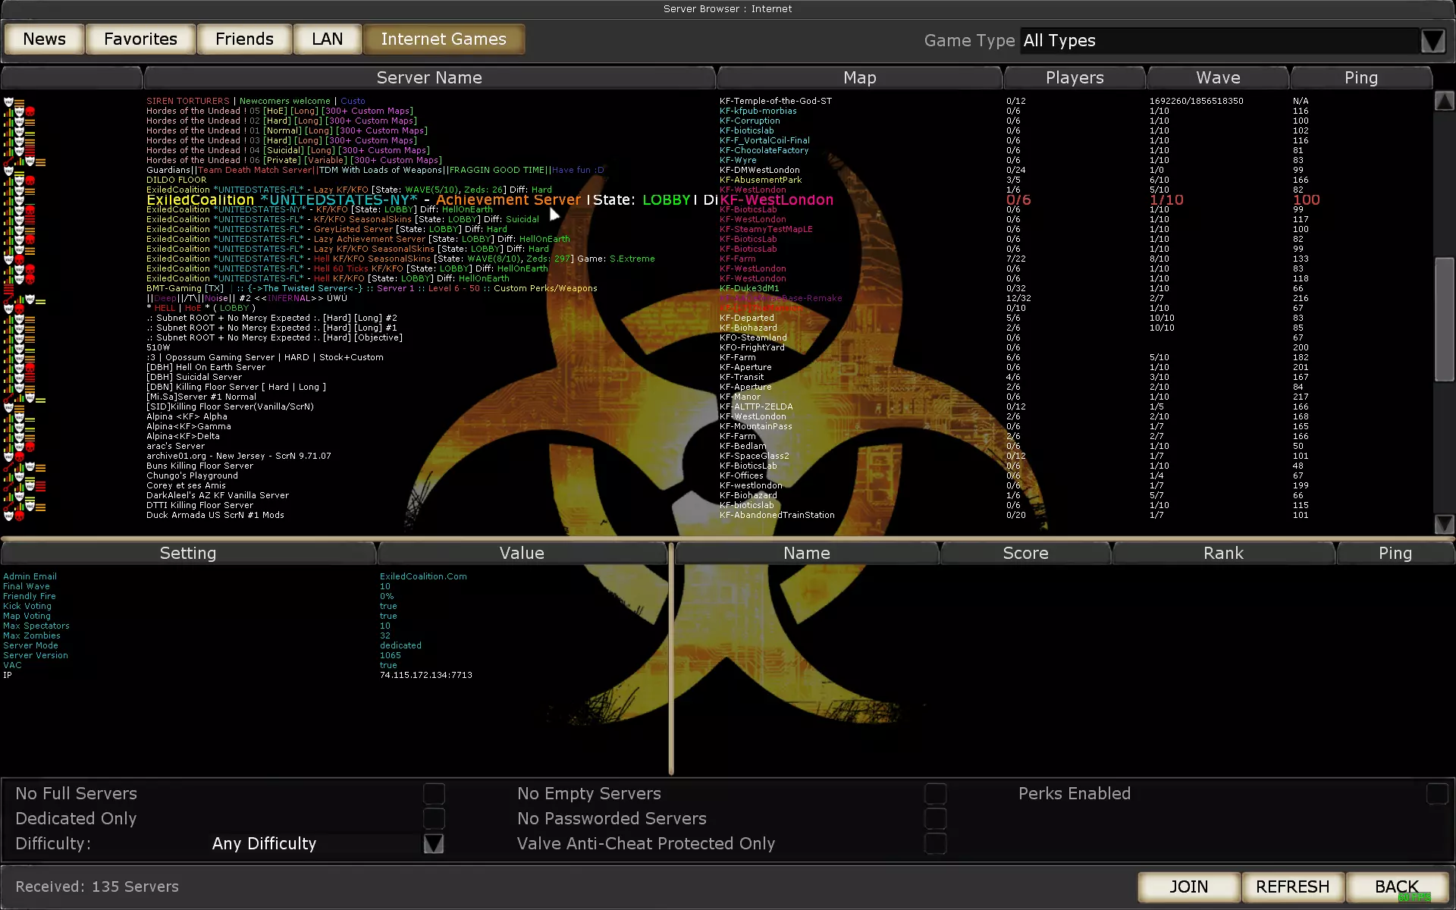Expand the Game Type dropdown arrow
This screenshot has width=1456, height=910.
(1432, 40)
